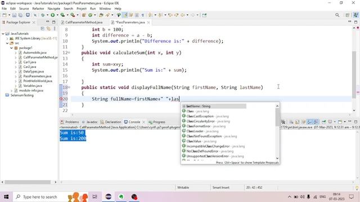Select the SeleniumTesting project

pyautogui.click(x=22, y=95)
